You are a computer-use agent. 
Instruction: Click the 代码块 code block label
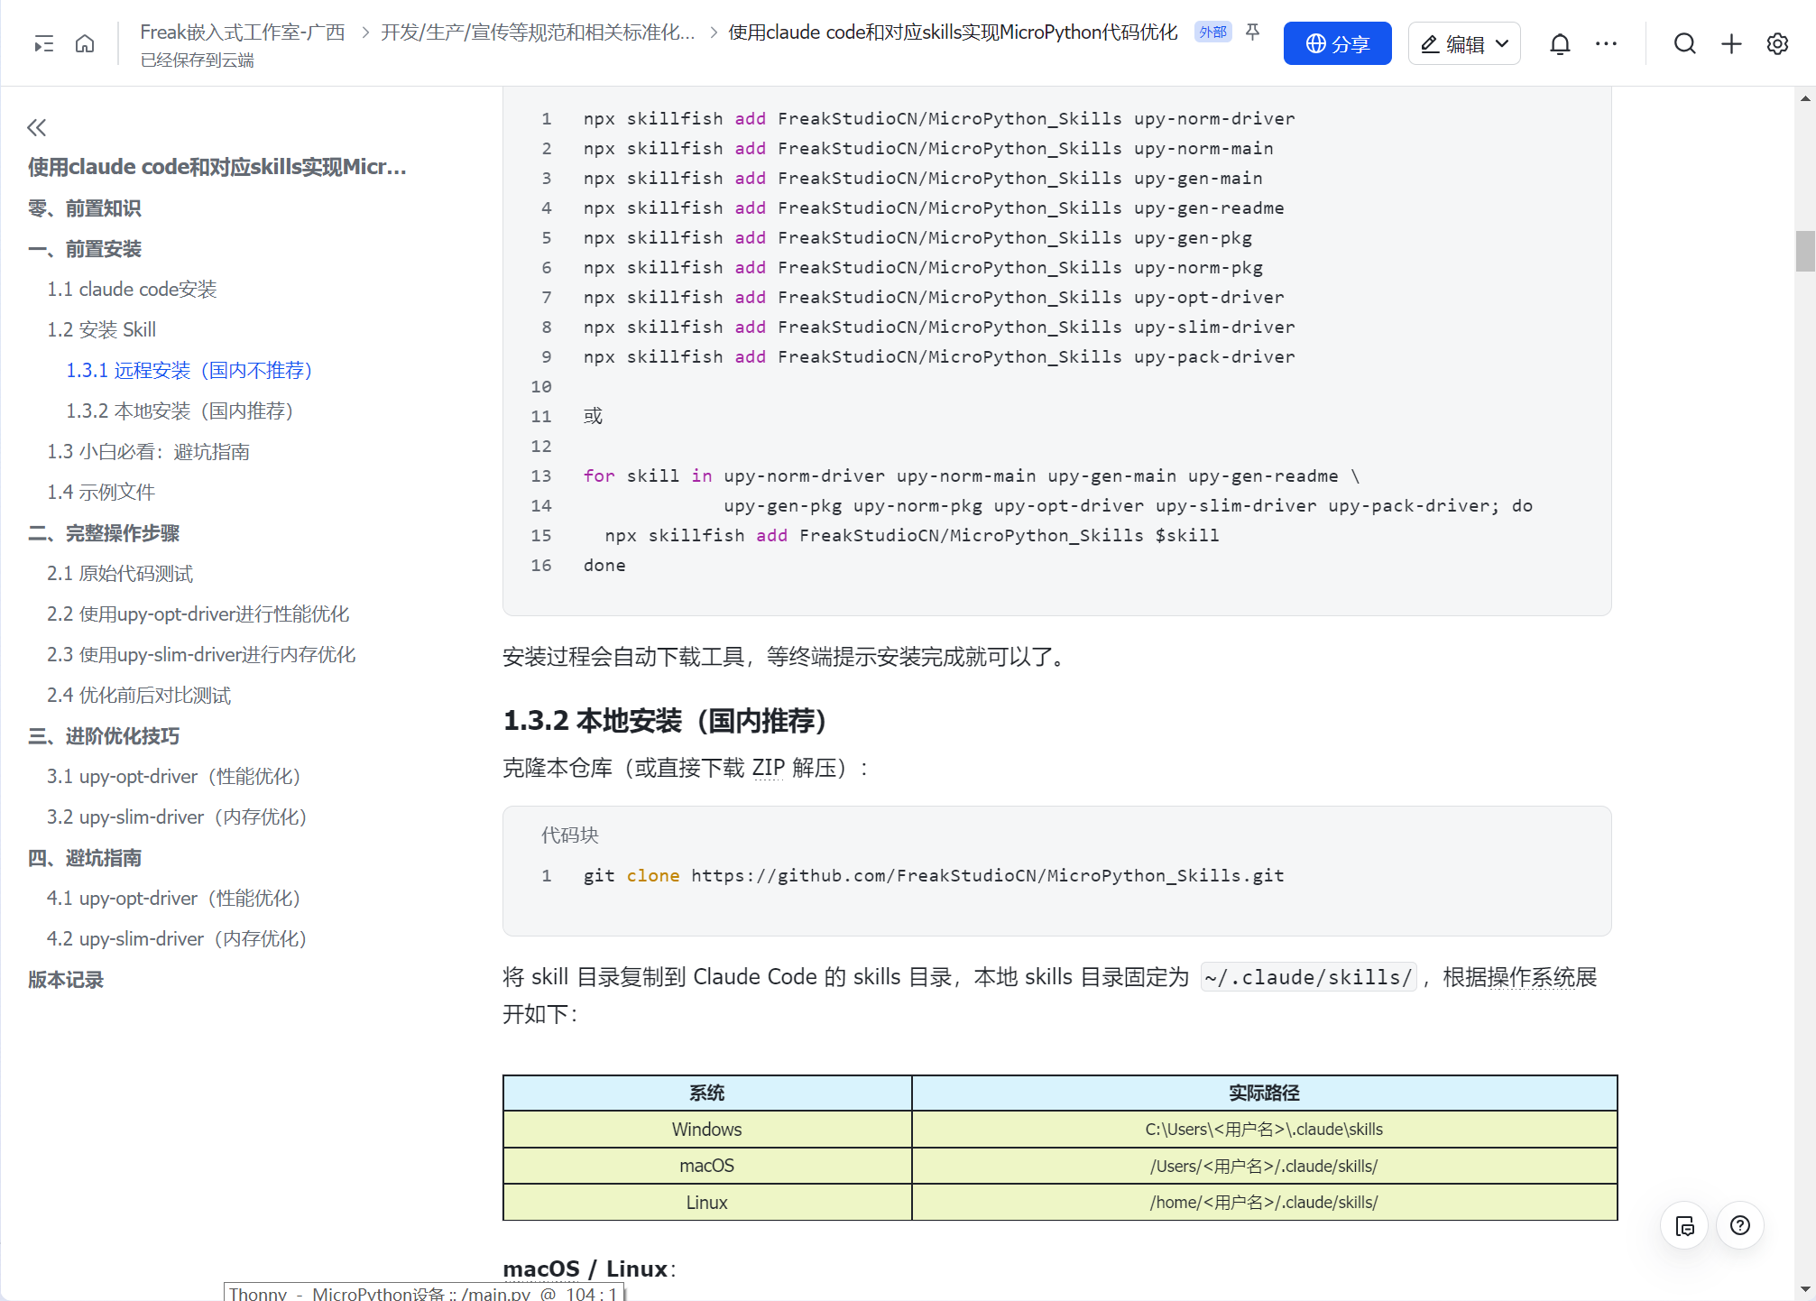(x=570, y=835)
